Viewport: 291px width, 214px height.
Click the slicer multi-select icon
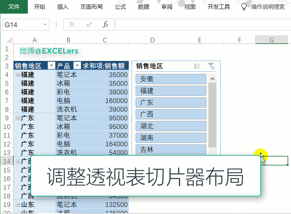[197, 66]
